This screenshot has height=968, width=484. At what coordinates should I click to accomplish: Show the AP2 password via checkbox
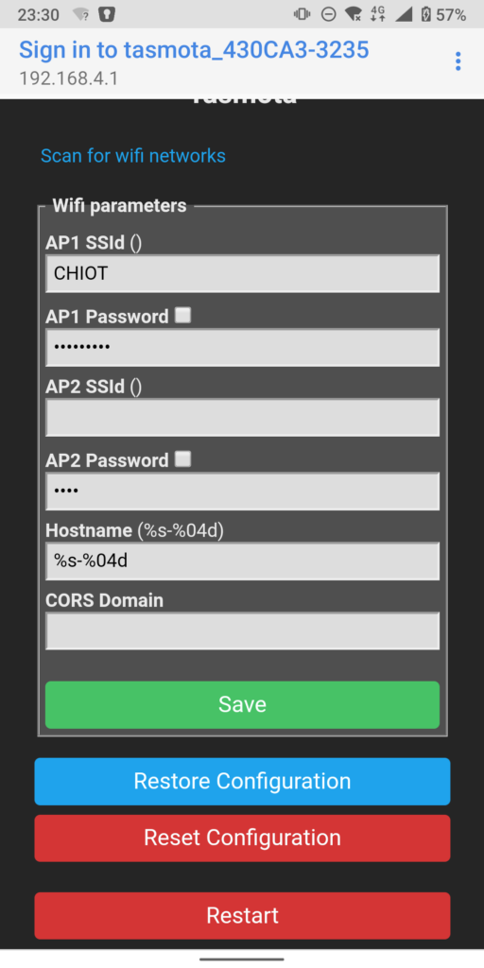coord(182,459)
